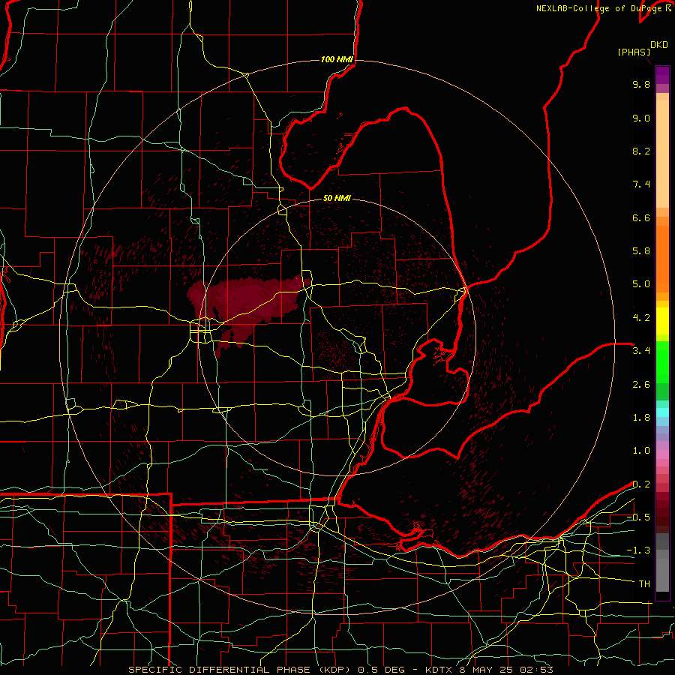Select the 1.0 scale value
This screenshot has height=675, width=675.
641,451
